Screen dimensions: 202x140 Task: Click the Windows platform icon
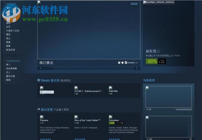(x=119, y=63)
